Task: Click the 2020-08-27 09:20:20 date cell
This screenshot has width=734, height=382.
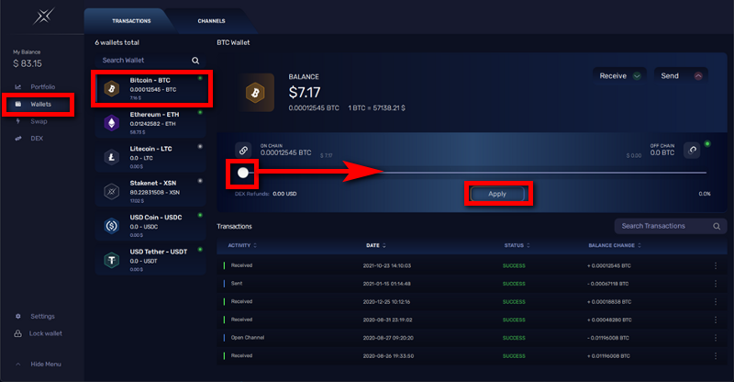Action: point(388,338)
